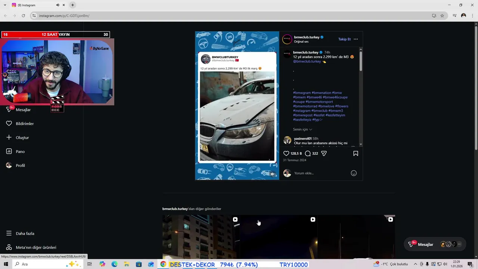Screen dimensions: 478x269
Task: Open first reel thumbnail with apartment building
Action: [201, 237]
